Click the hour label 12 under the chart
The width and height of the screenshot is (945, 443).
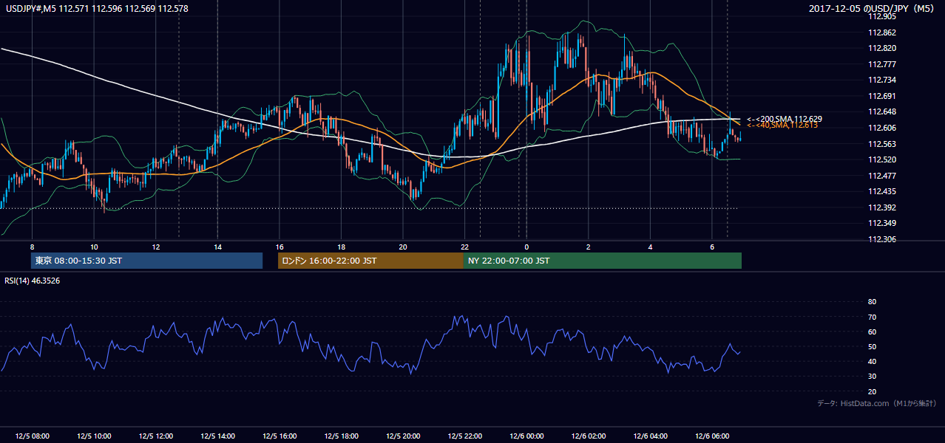pos(156,247)
